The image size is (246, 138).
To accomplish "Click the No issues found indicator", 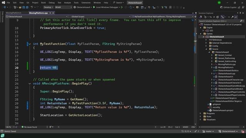I will pos(29,127).
